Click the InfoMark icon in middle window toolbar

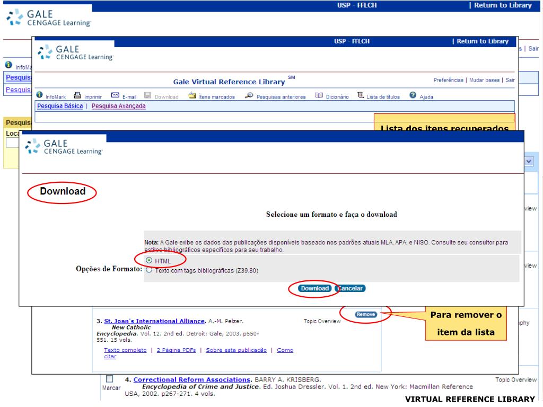tap(39, 95)
